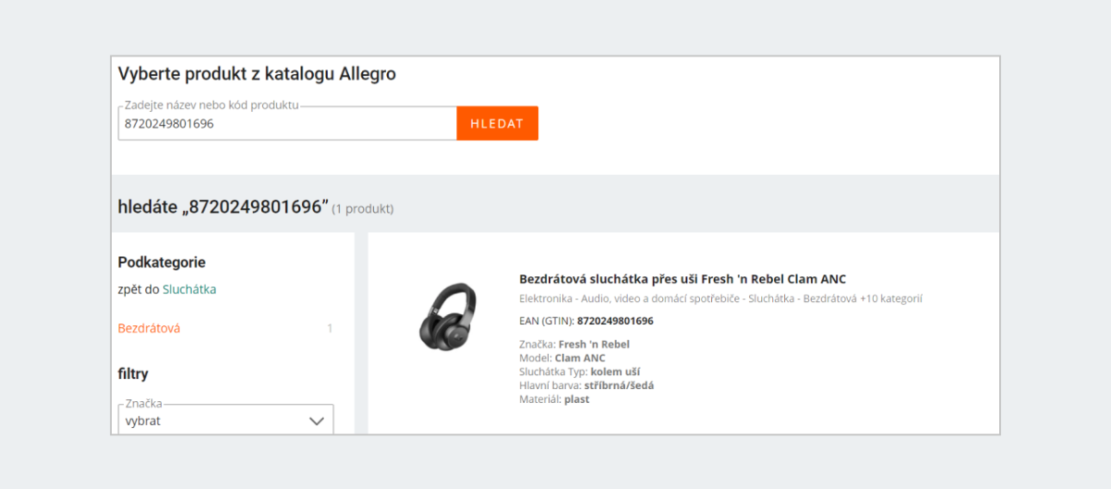Expand the Značka filter chevron arrow
Screen dimensions: 1111x489
tap(316, 420)
